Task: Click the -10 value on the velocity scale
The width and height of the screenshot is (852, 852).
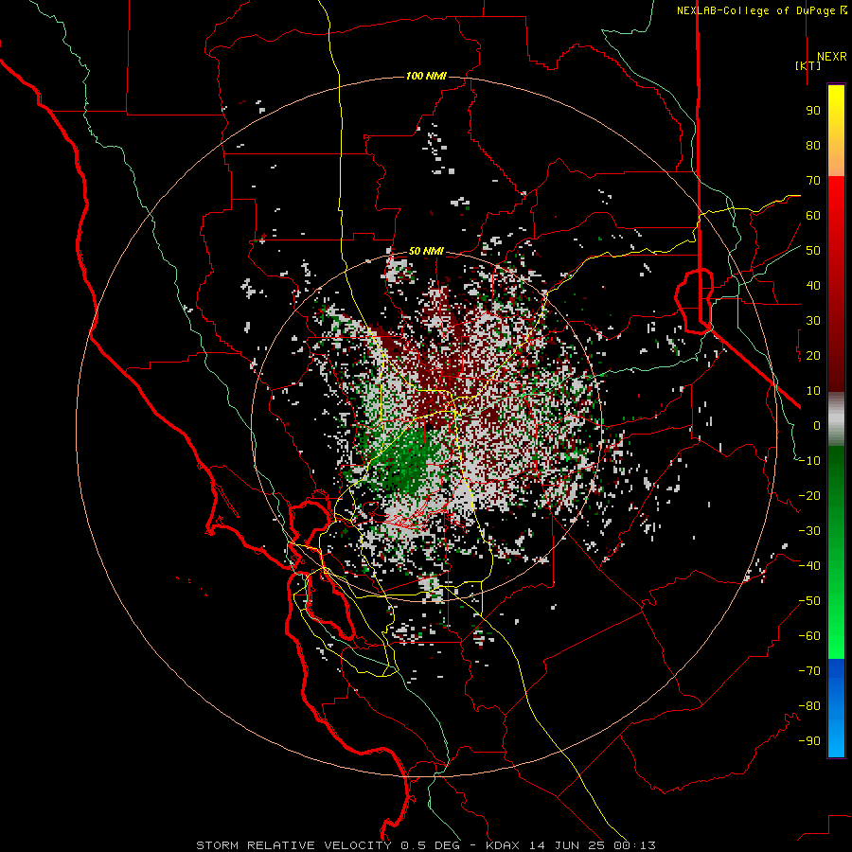Action: 809,461
